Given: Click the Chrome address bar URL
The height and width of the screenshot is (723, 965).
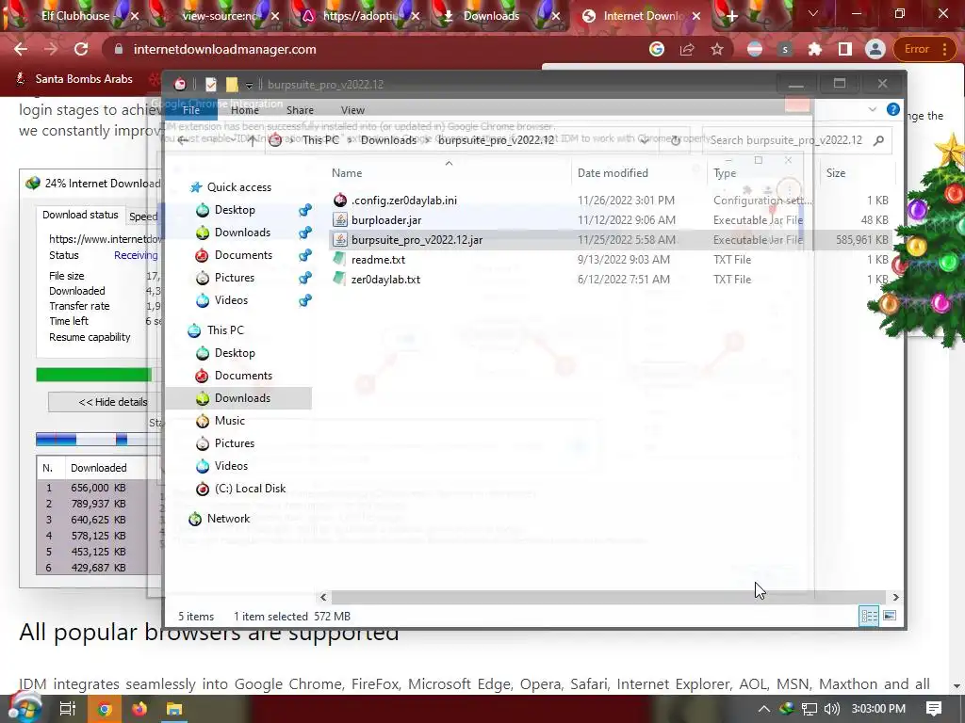Looking at the screenshot, I should point(224,49).
